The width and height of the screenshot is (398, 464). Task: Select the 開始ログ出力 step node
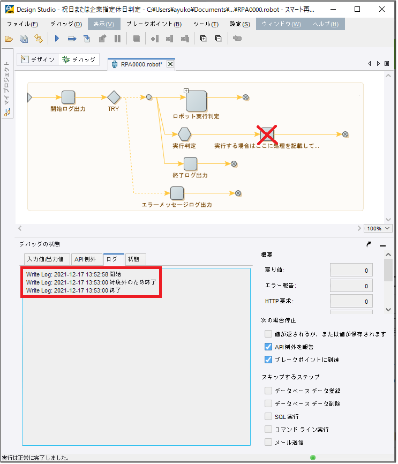pos(69,98)
